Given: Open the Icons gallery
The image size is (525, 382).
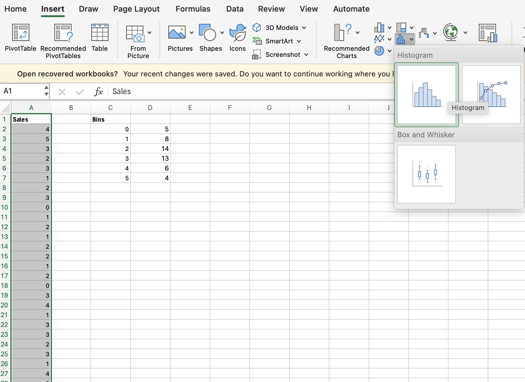Looking at the screenshot, I should 237,33.
